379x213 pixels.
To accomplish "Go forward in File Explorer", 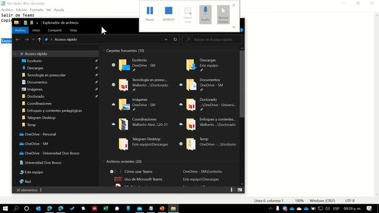I will tap(27, 40).
